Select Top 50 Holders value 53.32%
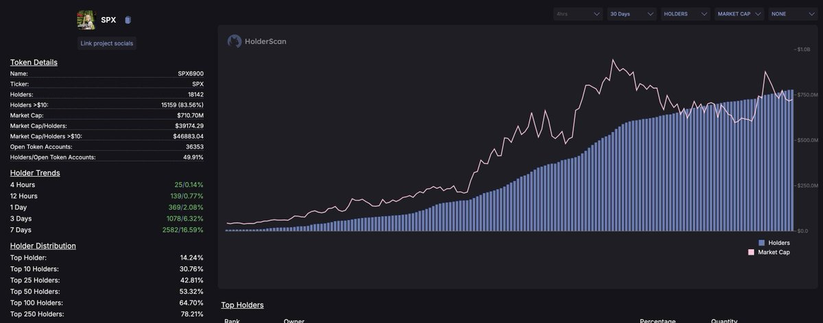823x323 pixels. pos(191,292)
